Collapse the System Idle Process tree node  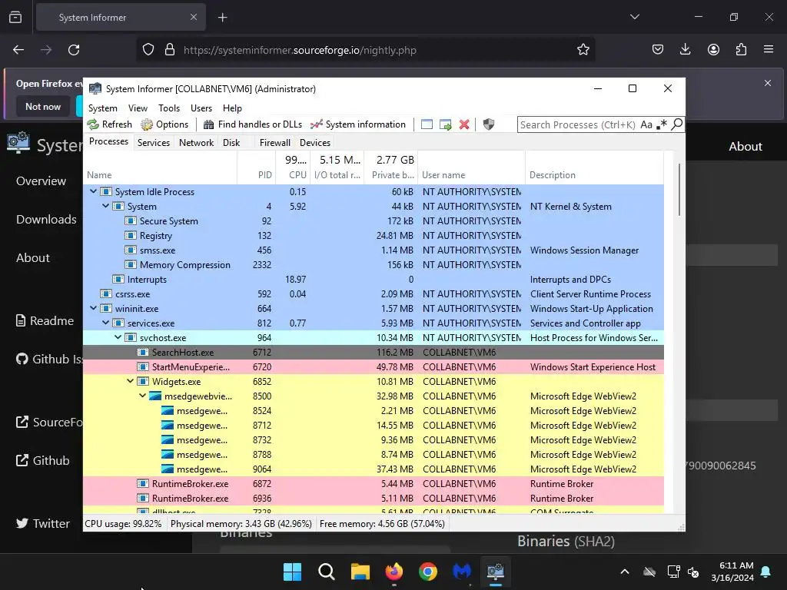[x=93, y=191]
